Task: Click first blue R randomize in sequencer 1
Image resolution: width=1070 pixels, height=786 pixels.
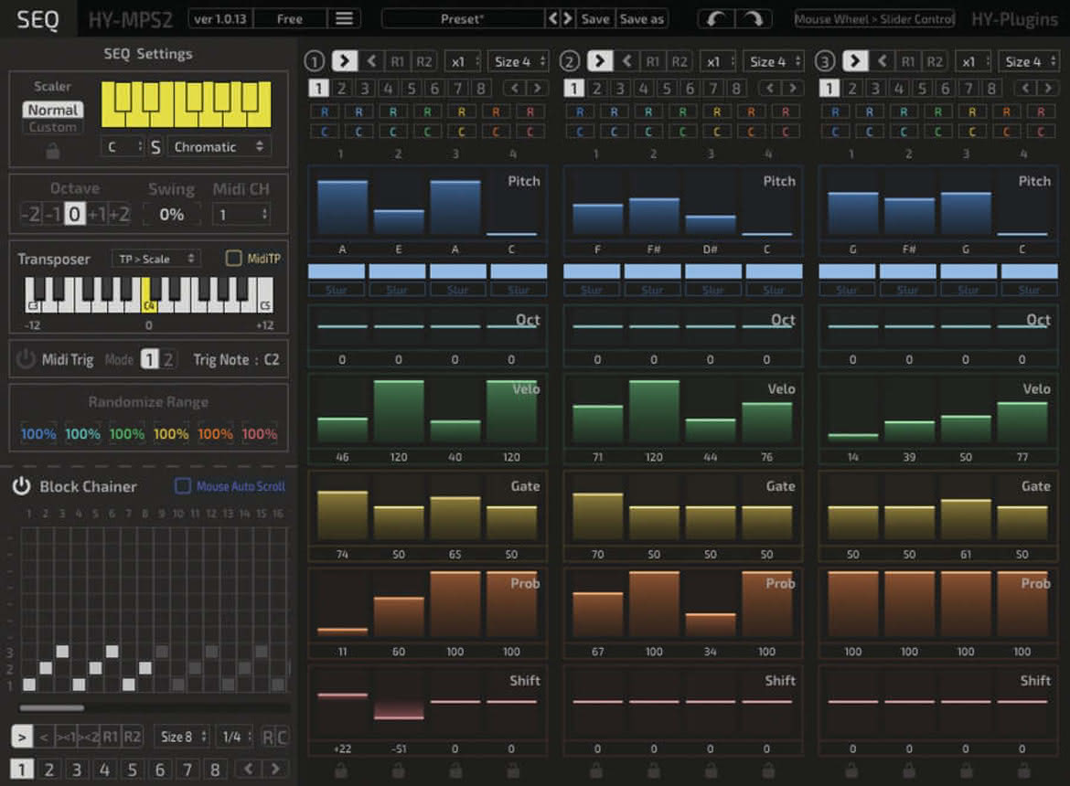Action: [324, 112]
